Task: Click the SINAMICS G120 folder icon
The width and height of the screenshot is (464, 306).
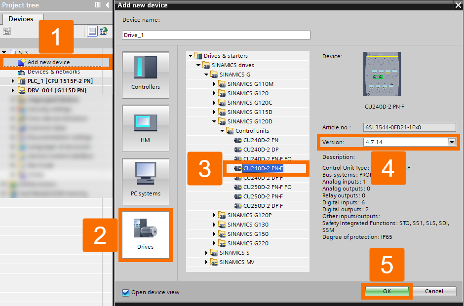Action: pos(222,93)
